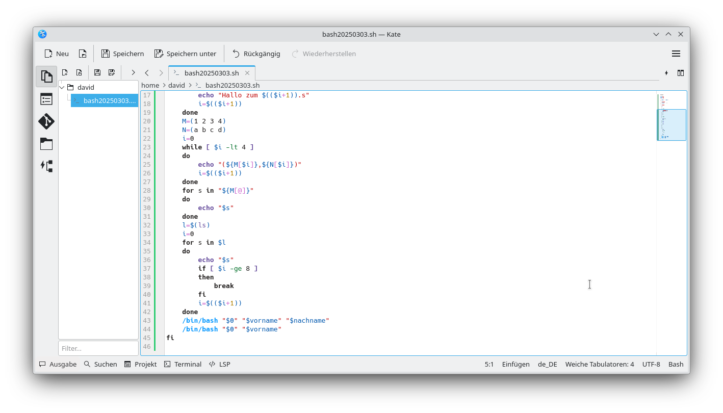
Task: Open the Documents sidebar panel
Action: (46, 75)
